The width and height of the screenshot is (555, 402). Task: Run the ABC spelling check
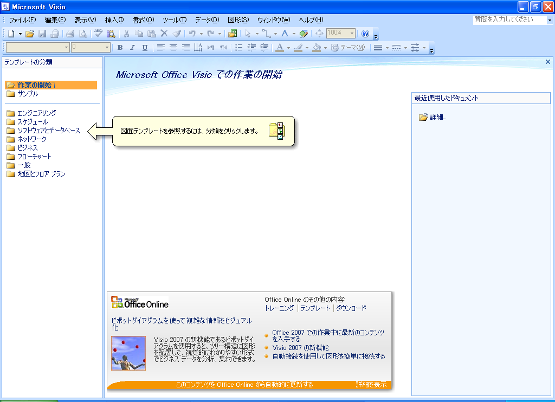tap(99, 34)
